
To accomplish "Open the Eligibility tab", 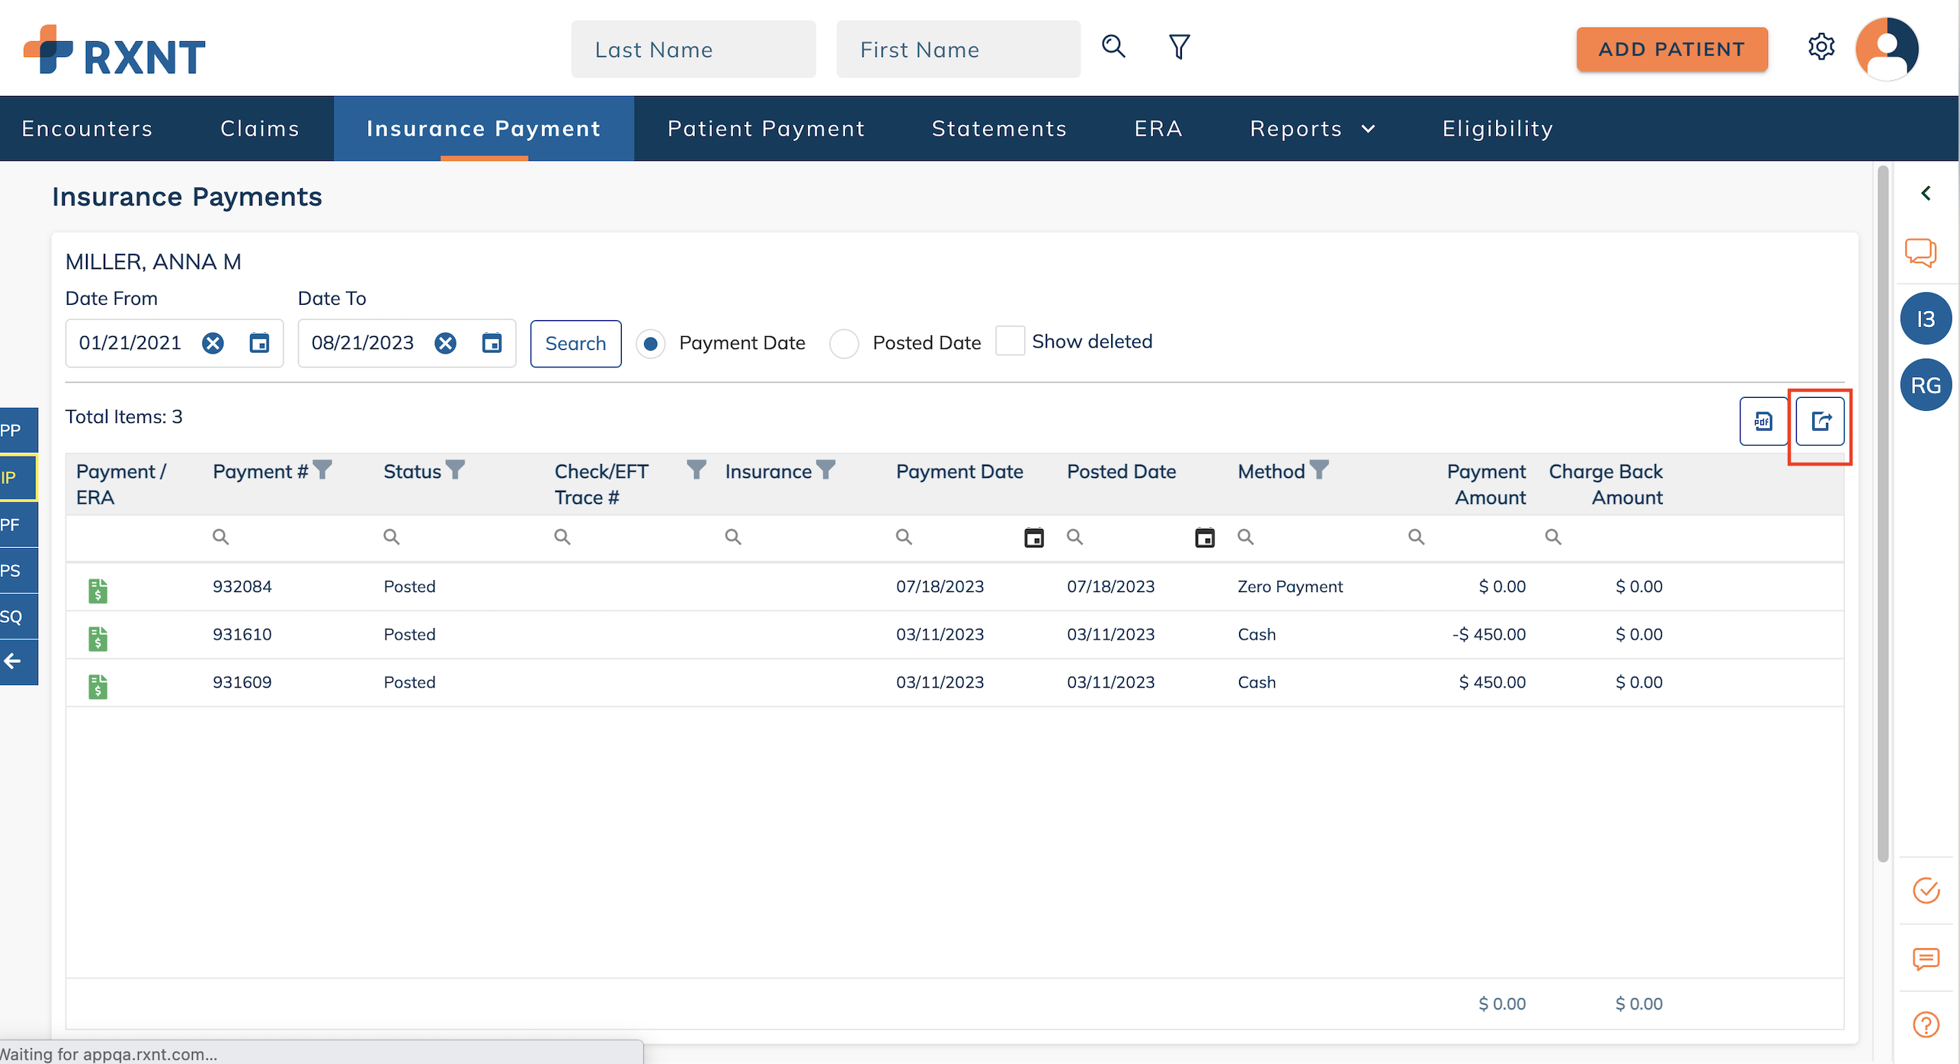I will (1497, 129).
